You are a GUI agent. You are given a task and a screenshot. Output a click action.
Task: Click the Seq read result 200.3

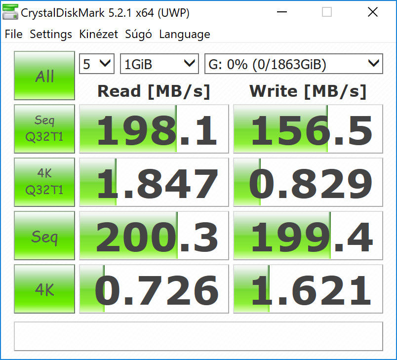pos(154,236)
